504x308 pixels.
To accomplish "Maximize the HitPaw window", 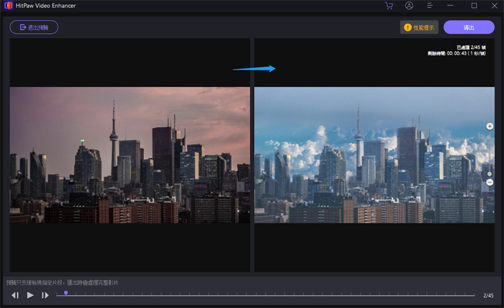I will tap(474, 6).
